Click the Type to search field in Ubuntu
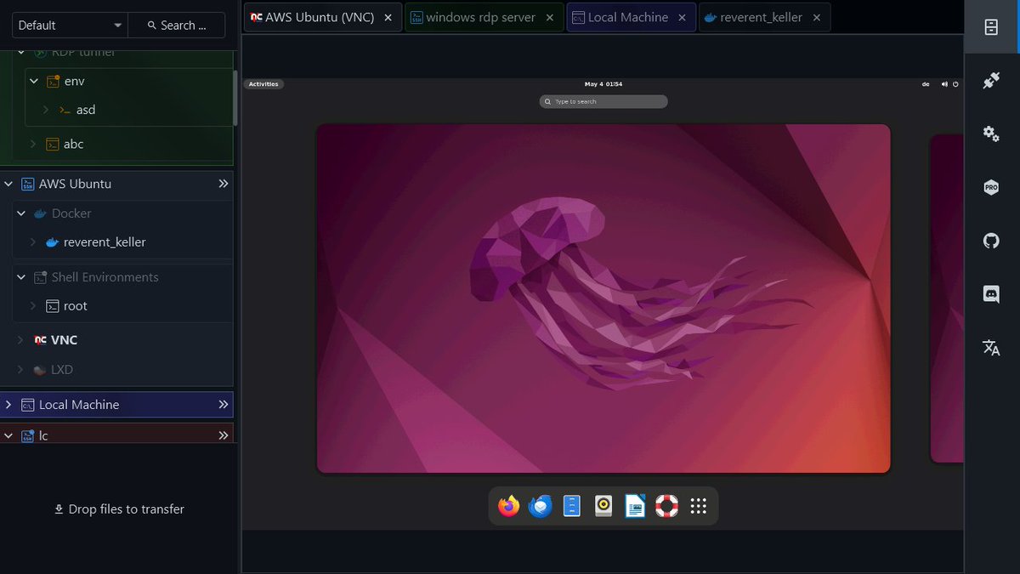The image size is (1020, 574). (603, 101)
